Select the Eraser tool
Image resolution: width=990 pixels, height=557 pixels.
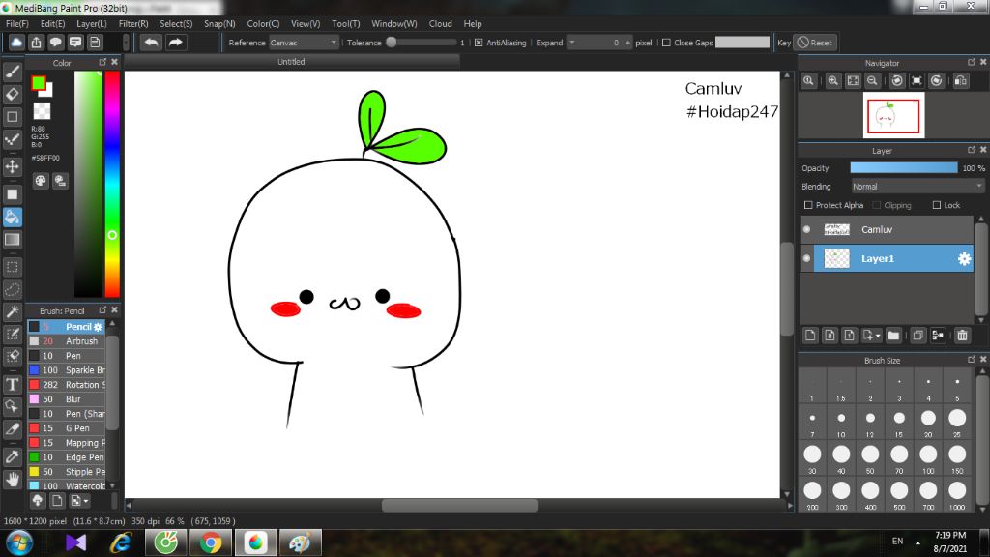pyautogui.click(x=12, y=95)
